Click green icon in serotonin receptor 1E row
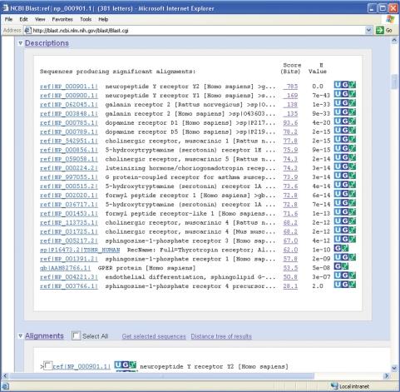 point(352,149)
